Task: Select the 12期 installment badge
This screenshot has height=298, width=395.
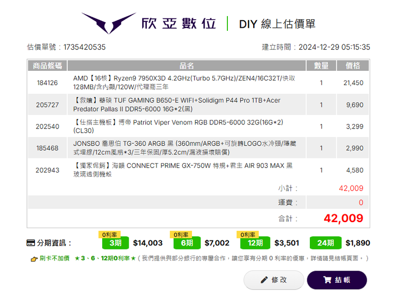Action: pos(255,243)
